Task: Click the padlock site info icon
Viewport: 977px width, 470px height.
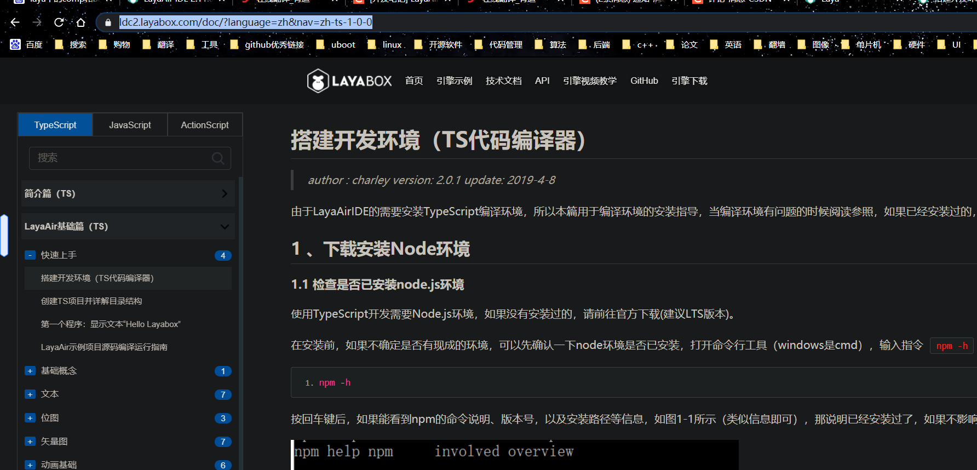Action: (108, 22)
